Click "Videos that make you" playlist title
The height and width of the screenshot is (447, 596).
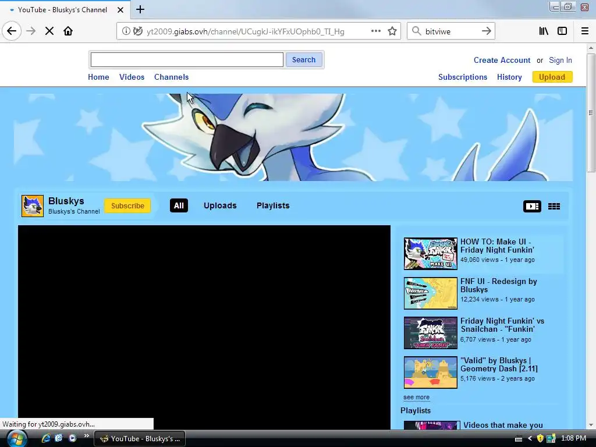(x=503, y=425)
